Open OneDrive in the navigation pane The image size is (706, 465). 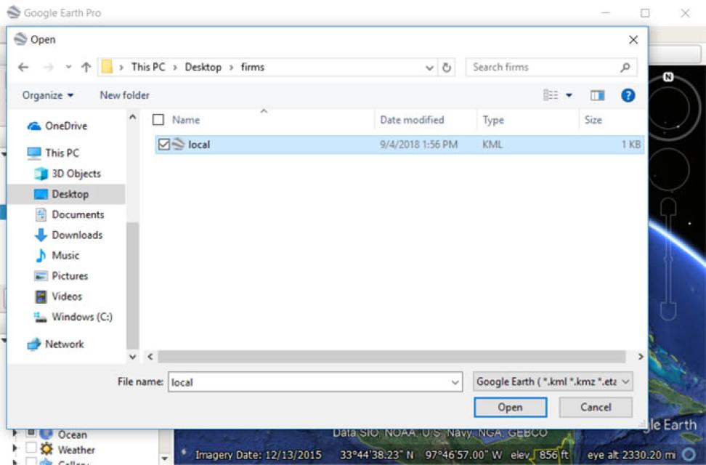tap(57, 126)
